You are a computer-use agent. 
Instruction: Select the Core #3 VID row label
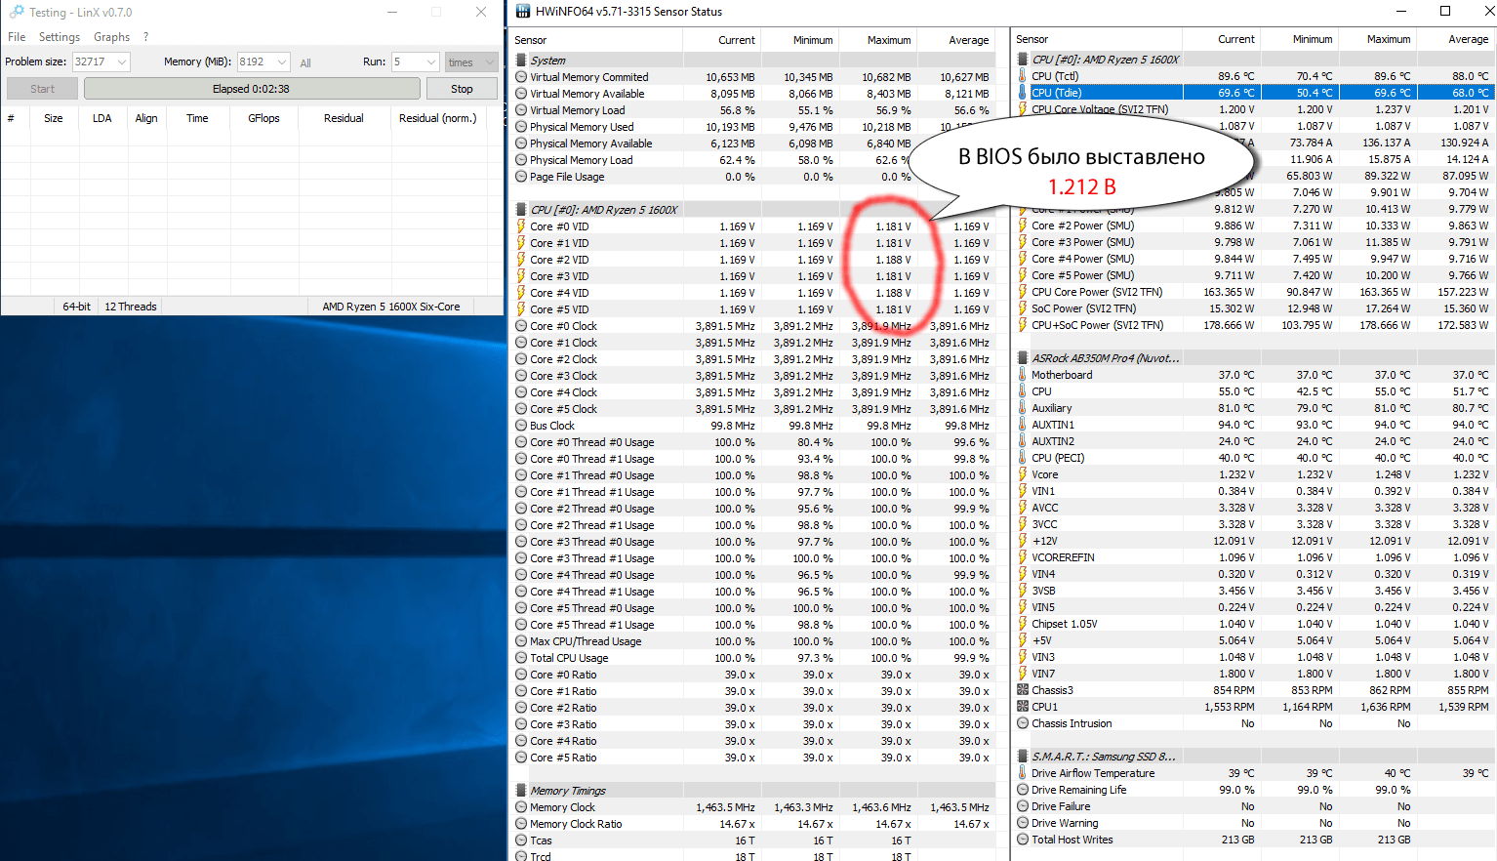point(559,276)
